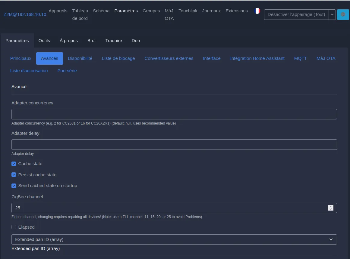Switch to the Outils tab

tap(44, 40)
